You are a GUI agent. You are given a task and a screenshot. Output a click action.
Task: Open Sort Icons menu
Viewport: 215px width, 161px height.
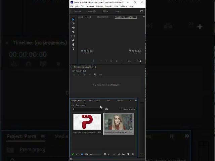point(105,154)
